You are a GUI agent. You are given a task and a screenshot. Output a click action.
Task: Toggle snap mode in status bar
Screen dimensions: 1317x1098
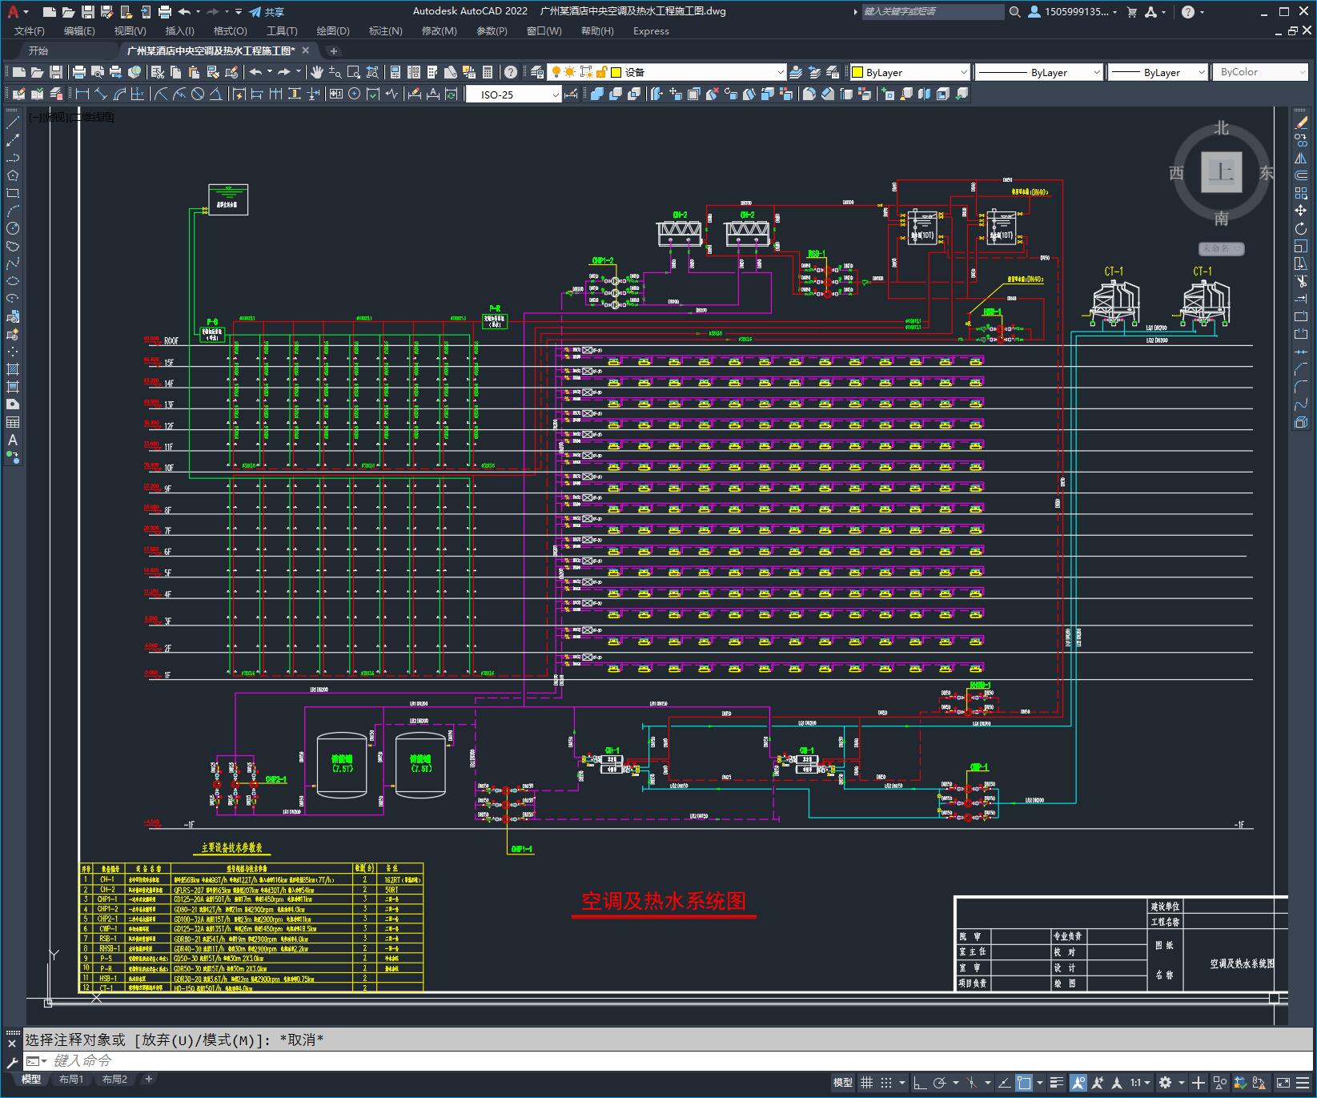coord(886,1083)
